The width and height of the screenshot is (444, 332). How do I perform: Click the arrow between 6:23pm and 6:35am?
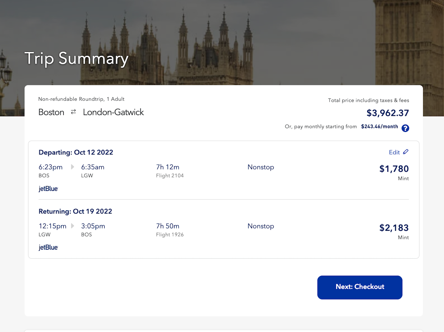pos(72,167)
